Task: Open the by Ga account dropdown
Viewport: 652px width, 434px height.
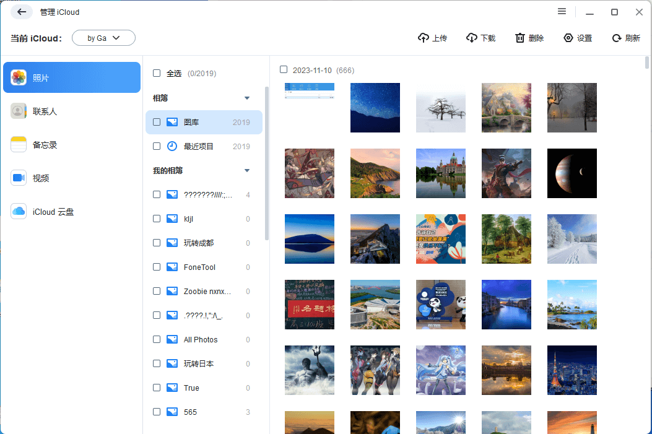Action: pyautogui.click(x=103, y=37)
